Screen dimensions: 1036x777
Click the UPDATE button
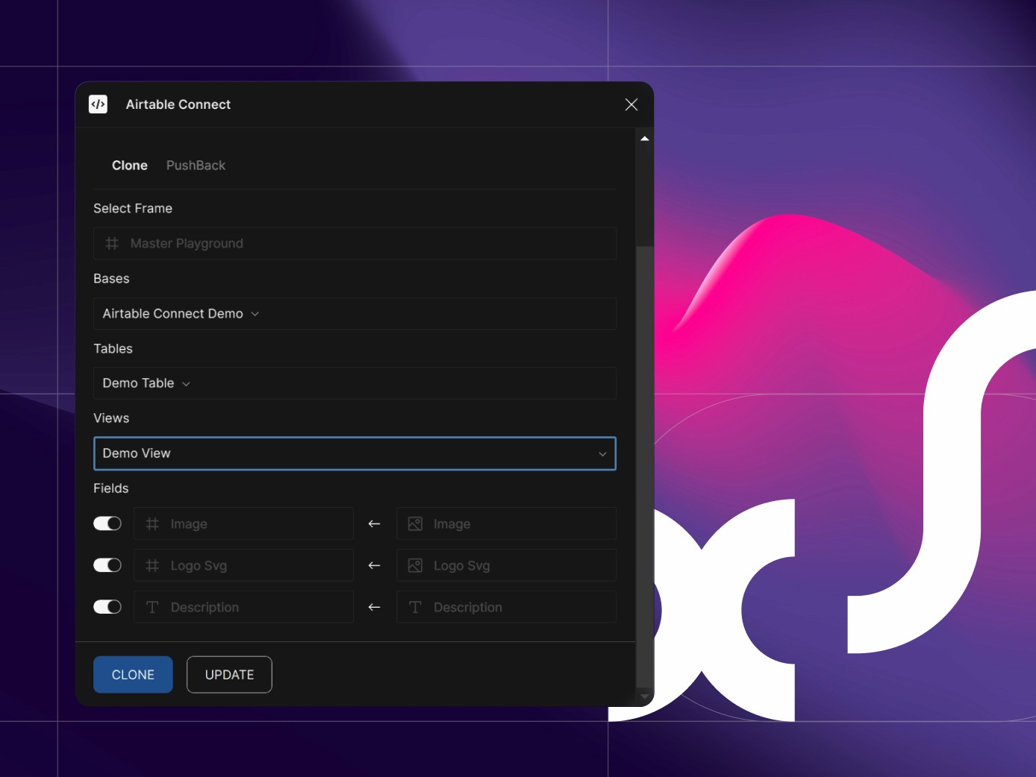(229, 675)
